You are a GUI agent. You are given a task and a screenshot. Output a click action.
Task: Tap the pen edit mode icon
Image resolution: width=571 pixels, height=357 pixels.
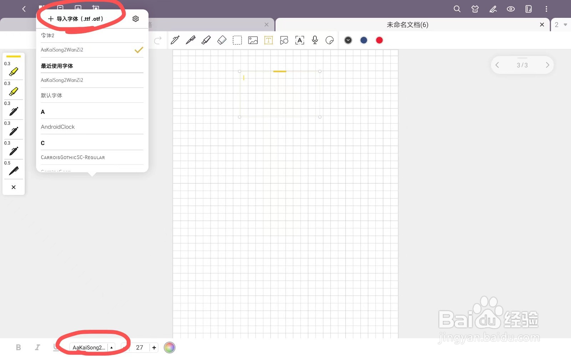click(493, 9)
